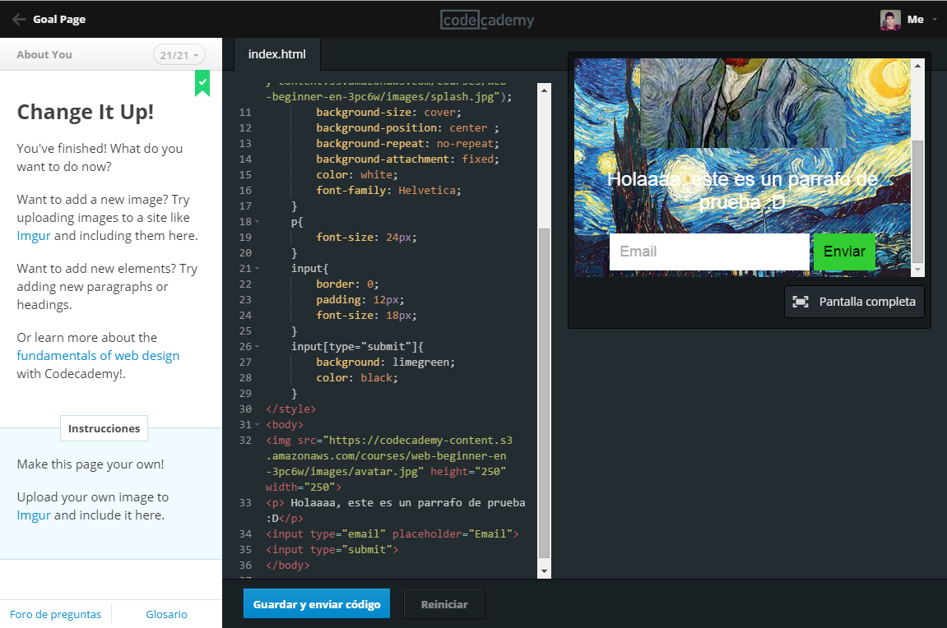Image resolution: width=947 pixels, height=628 pixels.
Task: Switch to the index.html tab
Action: 277,54
